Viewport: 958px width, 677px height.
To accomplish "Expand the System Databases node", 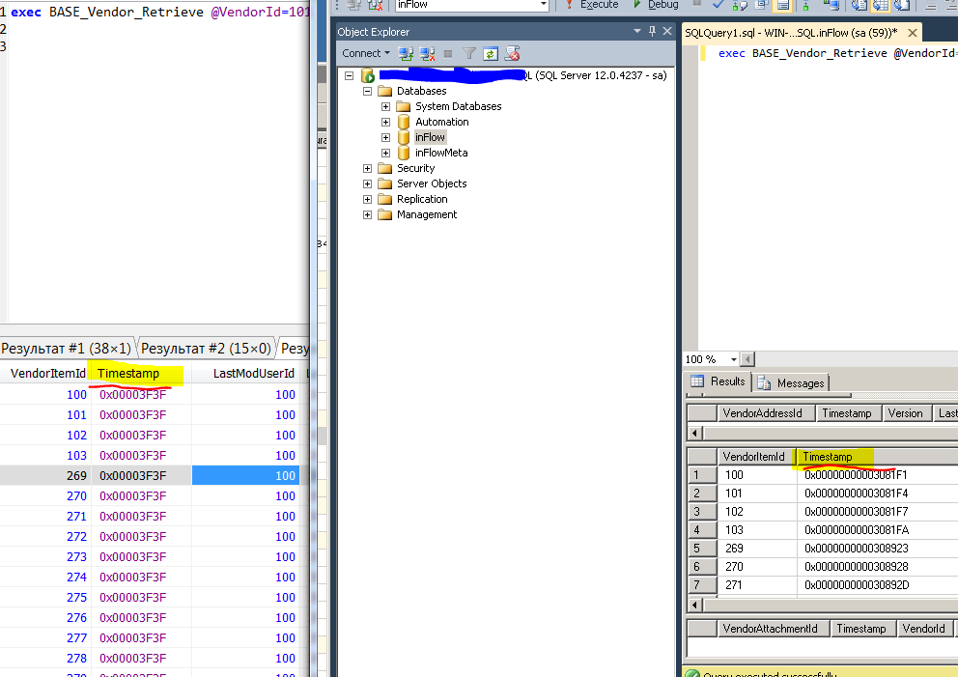I will coord(386,105).
